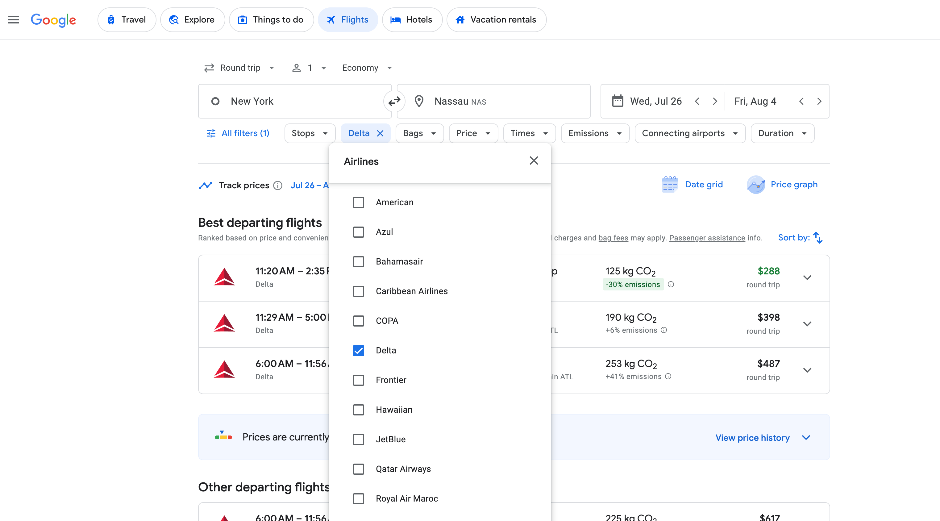
Task: Expand the Bags filter dropdown
Action: [x=419, y=133]
